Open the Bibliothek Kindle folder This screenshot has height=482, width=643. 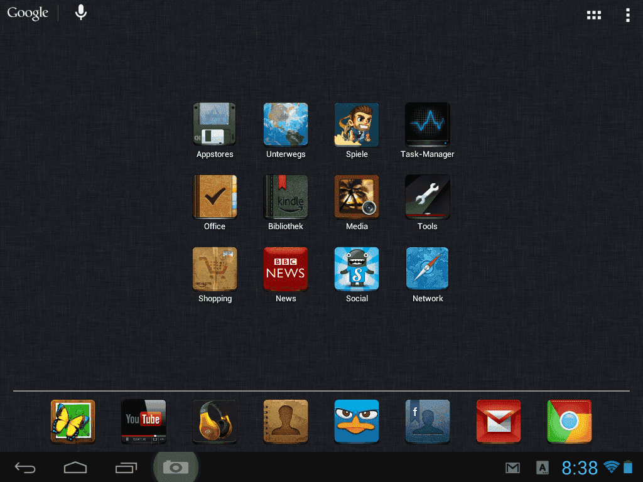coord(286,196)
